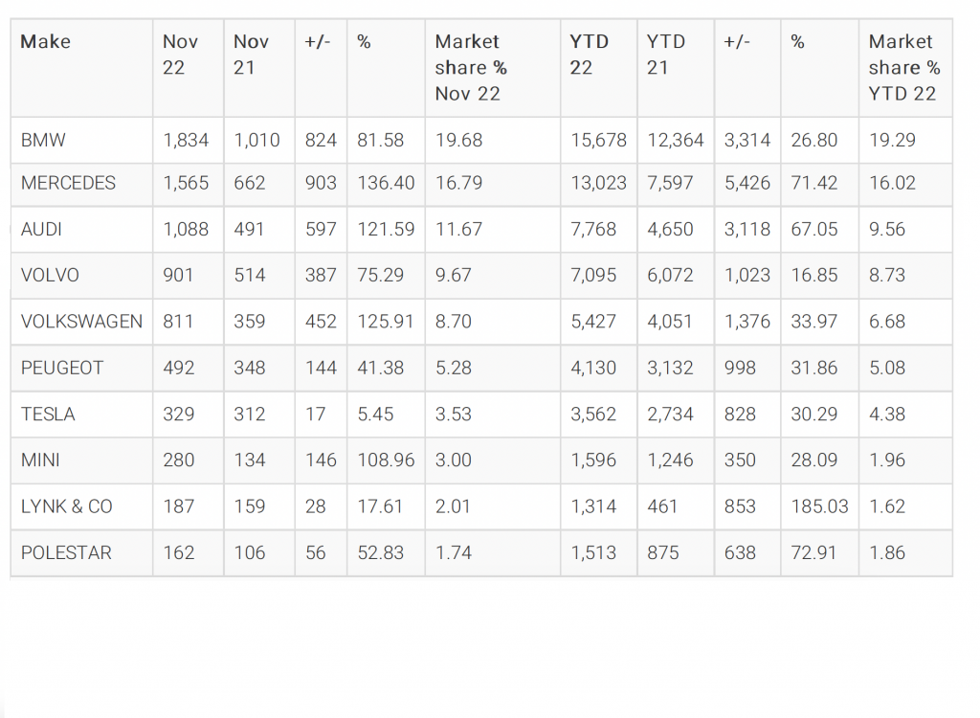The width and height of the screenshot is (980, 718).
Task: Select the MINI make cell
Action: (x=40, y=460)
